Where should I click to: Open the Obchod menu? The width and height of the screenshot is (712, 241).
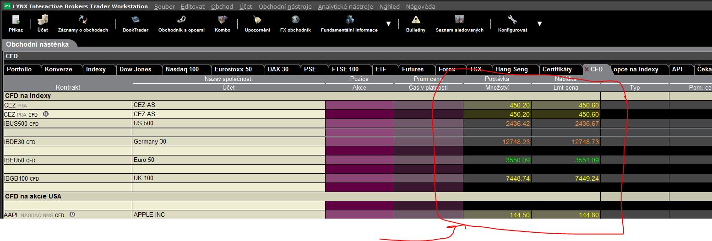[x=222, y=6]
